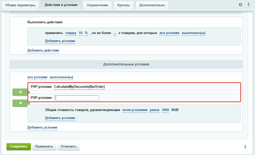
Task: Open the settings gear icon
Action: [x=240, y=4]
